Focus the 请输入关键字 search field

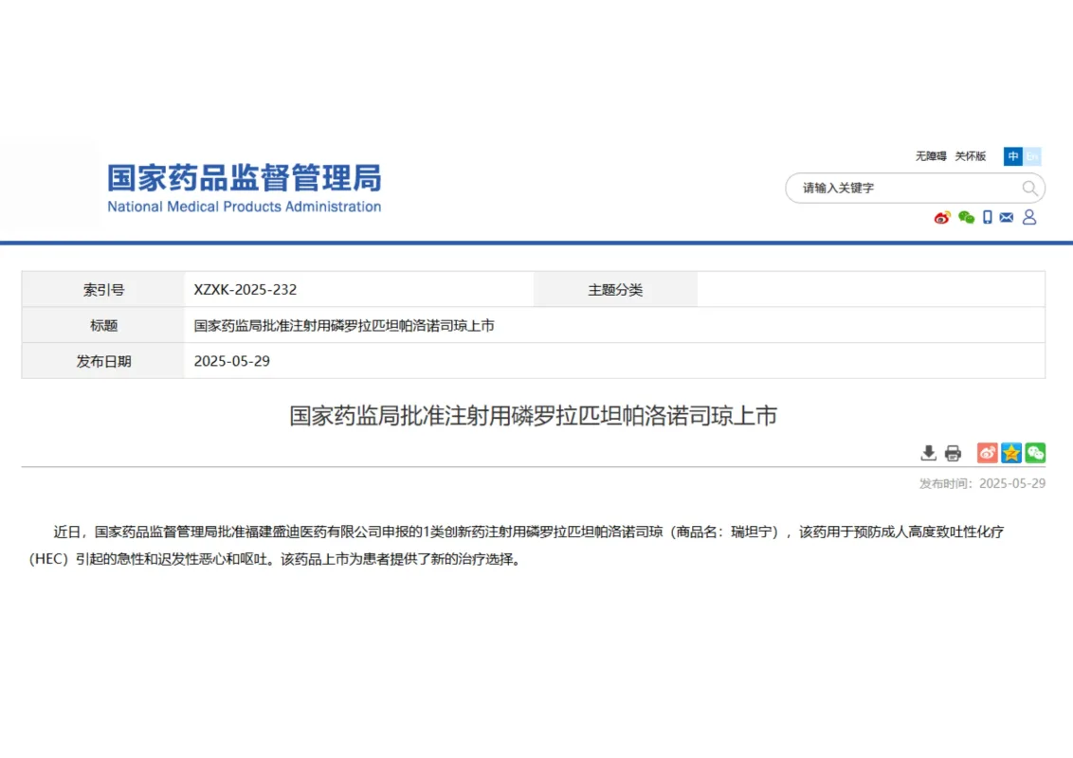coord(900,188)
